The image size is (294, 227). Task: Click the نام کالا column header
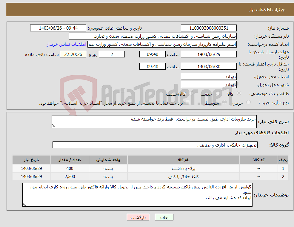coord(184,160)
